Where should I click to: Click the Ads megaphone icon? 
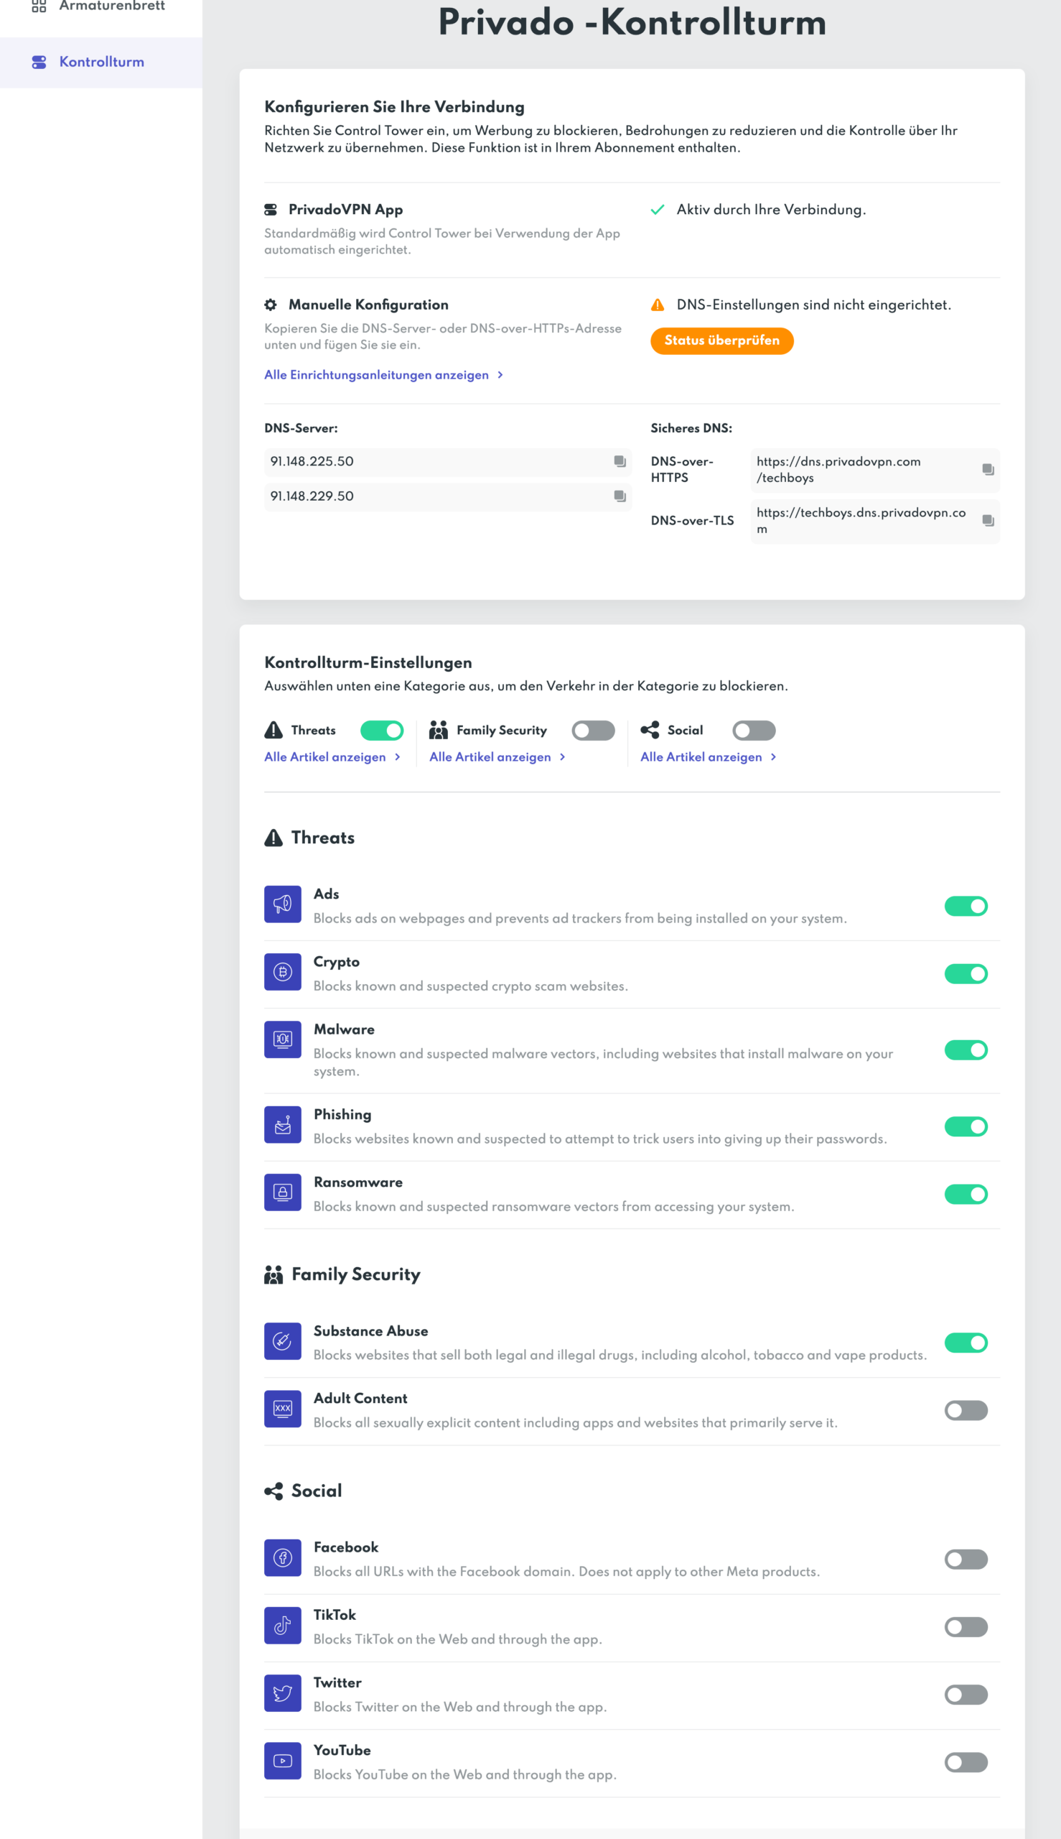point(283,905)
